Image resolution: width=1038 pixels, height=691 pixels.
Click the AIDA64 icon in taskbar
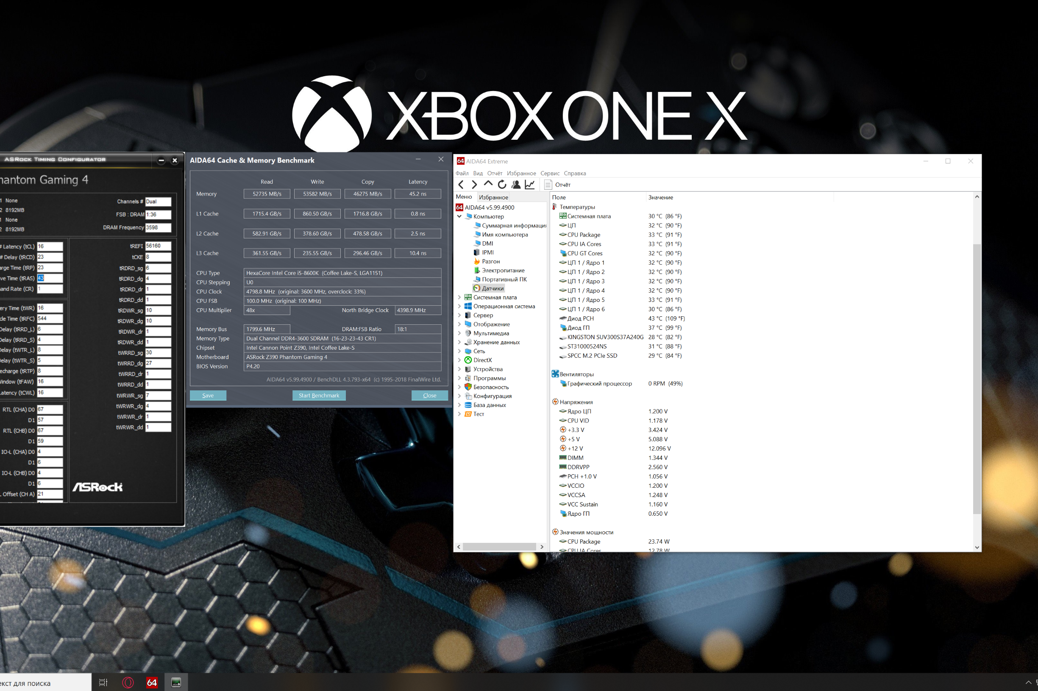[152, 683]
